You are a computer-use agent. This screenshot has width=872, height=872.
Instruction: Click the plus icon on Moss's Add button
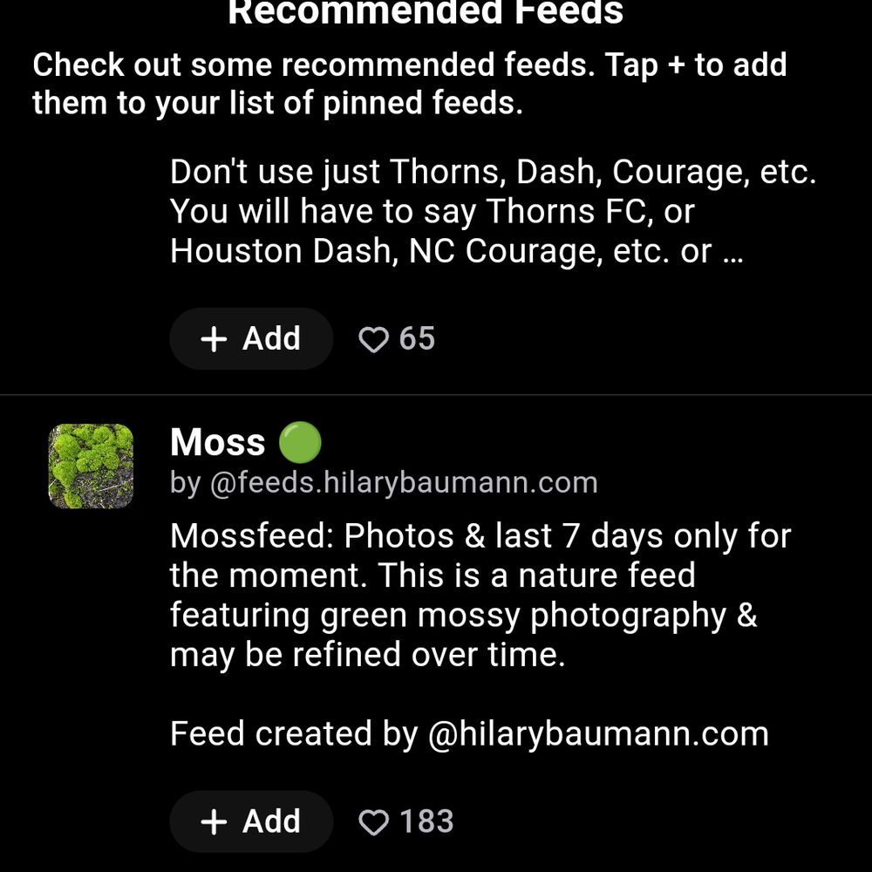click(214, 821)
